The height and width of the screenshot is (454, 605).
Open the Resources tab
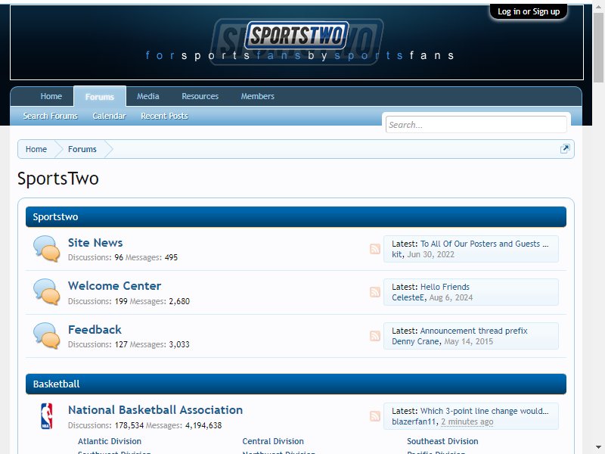point(200,96)
